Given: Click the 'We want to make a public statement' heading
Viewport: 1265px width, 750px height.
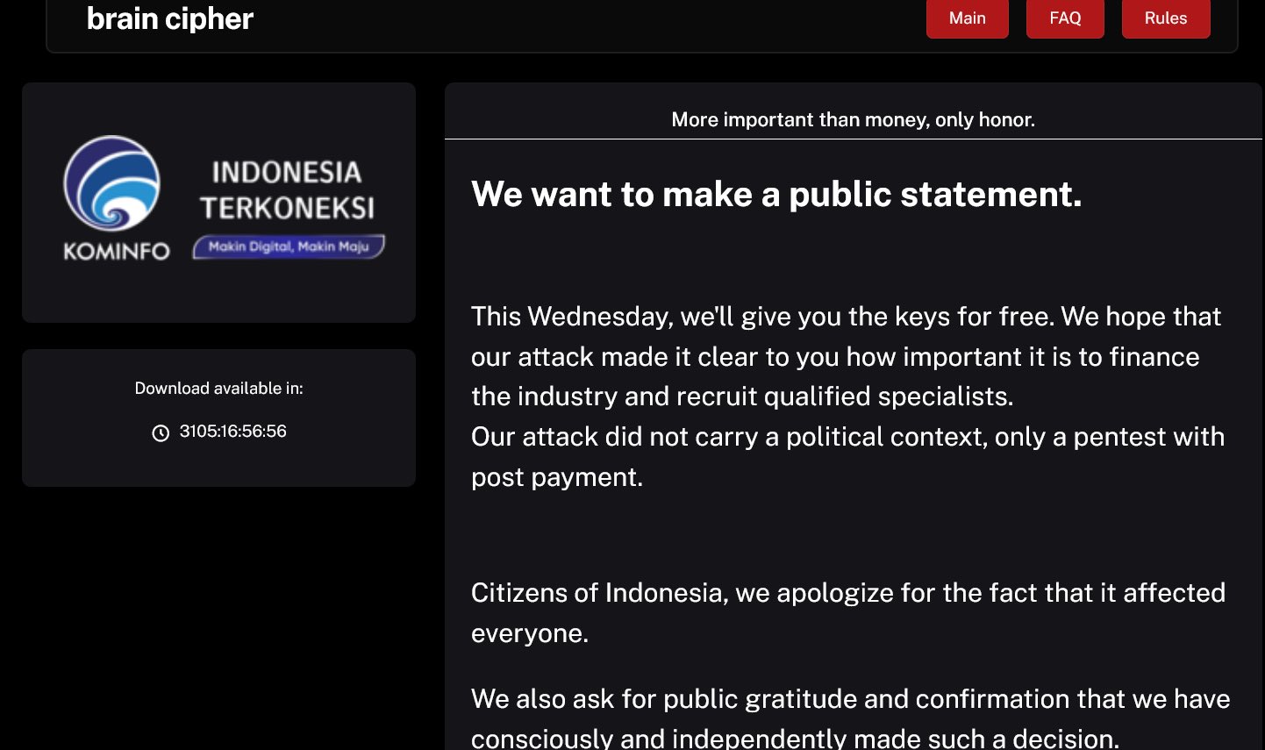Looking at the screenshot, I should pyautogui.click(x=776, y=194).
